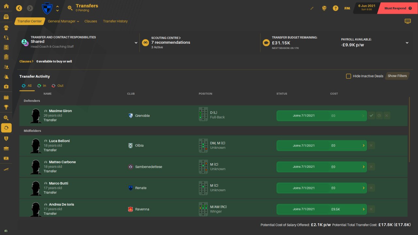The width and height of the screenshot is (418, 235).
Task: Open the help question mark icon
Action: [x=335, y=8]
